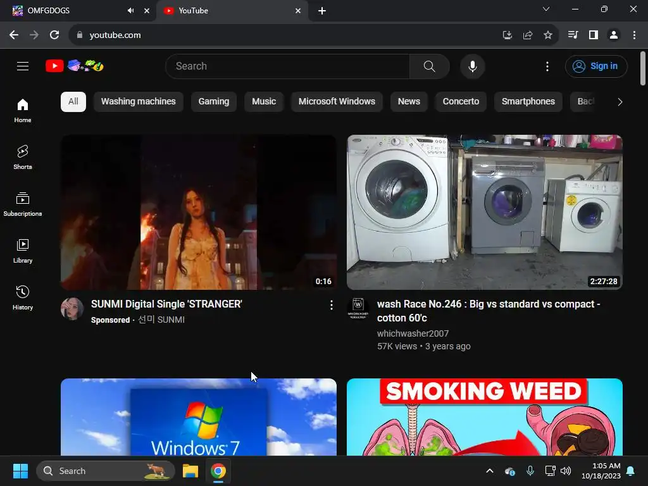Open the system volume icon
This screenshot has width=648, height=486.
566,471
